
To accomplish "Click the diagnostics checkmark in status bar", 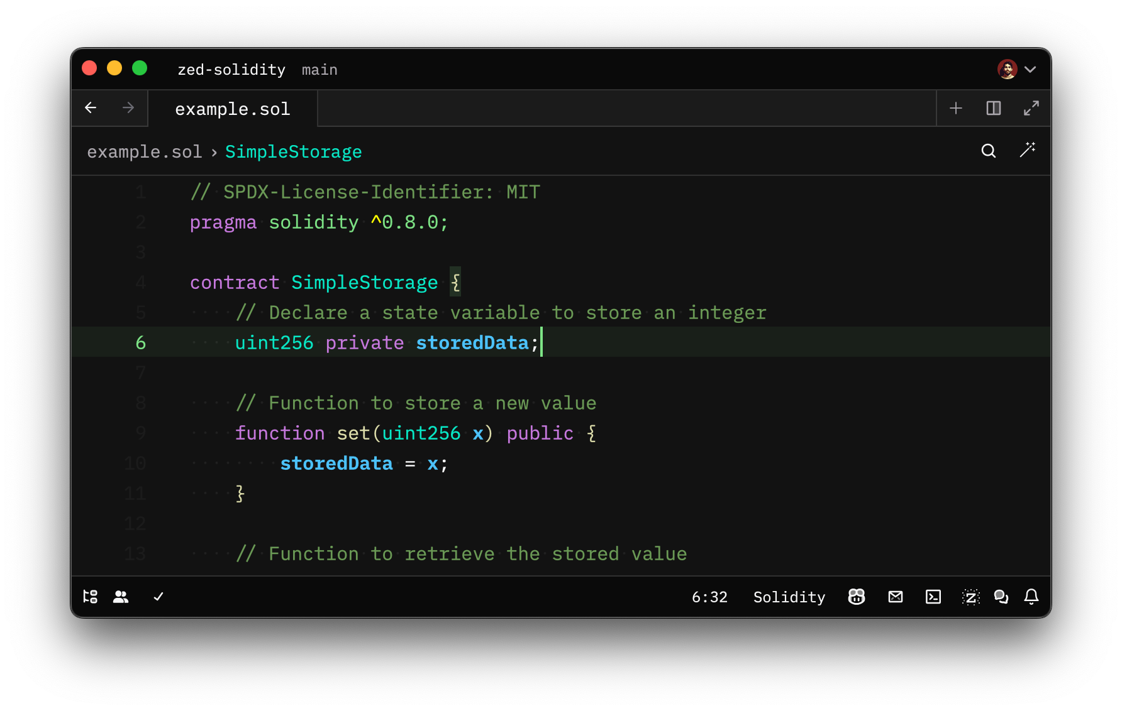I will point(158,597).
